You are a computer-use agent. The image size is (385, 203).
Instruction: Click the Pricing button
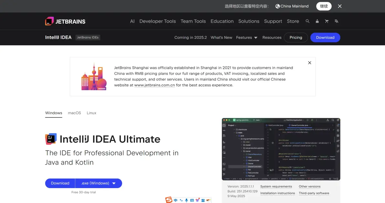(296, 37)
